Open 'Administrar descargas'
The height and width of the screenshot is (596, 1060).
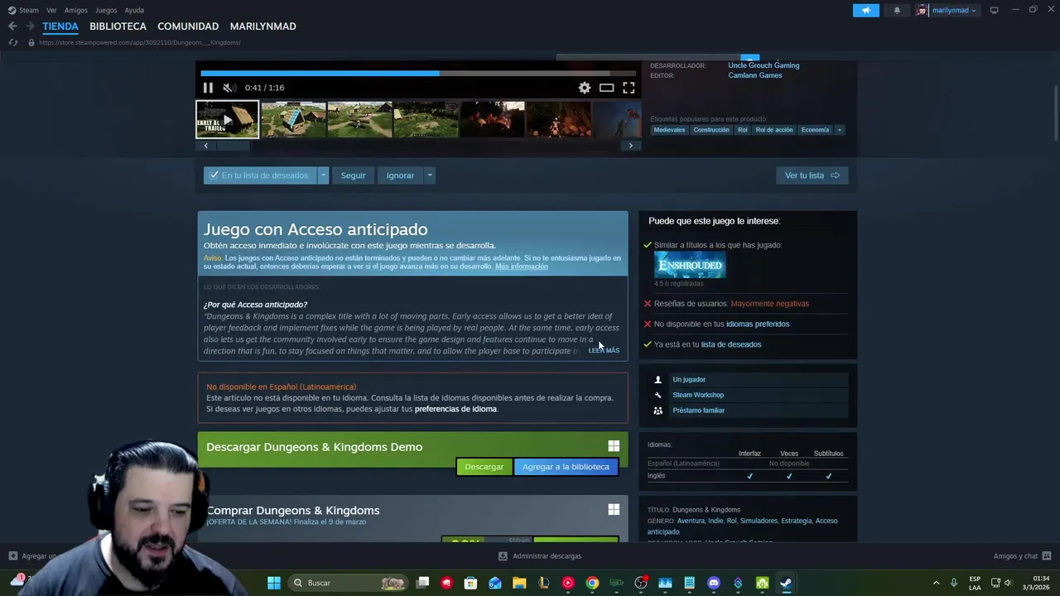(540, 556)
